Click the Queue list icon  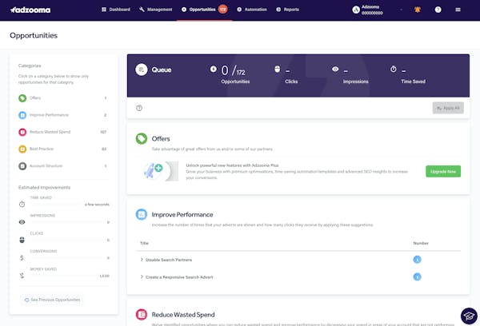tap(142, 70)
